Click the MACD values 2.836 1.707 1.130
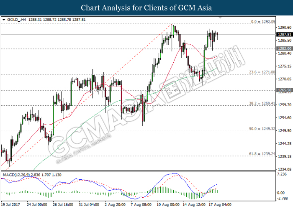Viewport: 293px width, 209px height. tap(46, 175)
